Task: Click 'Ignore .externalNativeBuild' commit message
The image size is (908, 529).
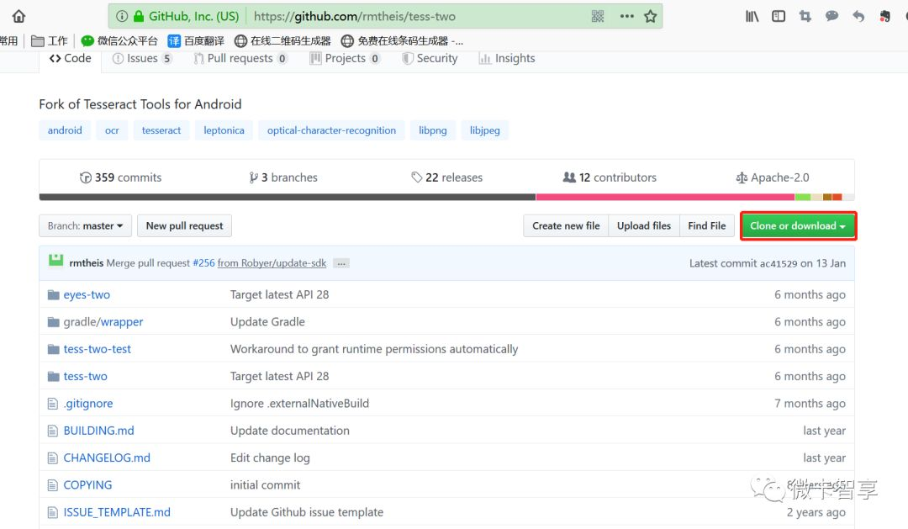Action: coord(299,404)
